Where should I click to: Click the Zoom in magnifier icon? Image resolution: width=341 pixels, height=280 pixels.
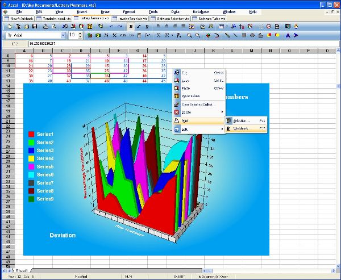tap(189, 35)
